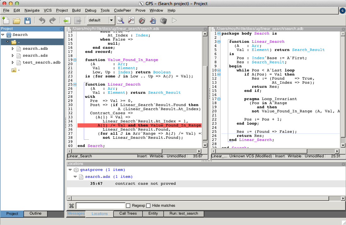346x225 pixels.
Task: Open the Prove menu
Action: (x=140, y=10)
